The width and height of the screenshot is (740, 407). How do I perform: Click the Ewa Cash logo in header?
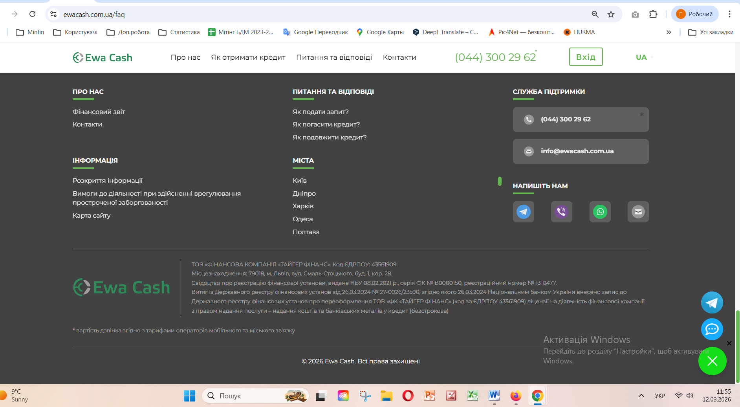(103, 58)
